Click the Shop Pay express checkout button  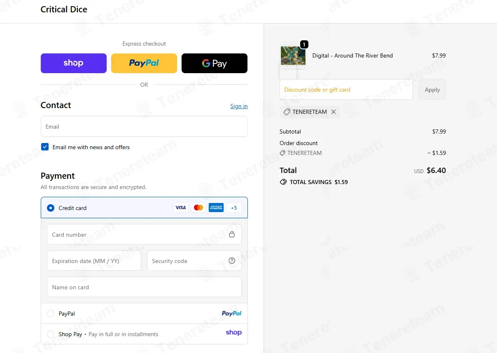coord(73,63)
